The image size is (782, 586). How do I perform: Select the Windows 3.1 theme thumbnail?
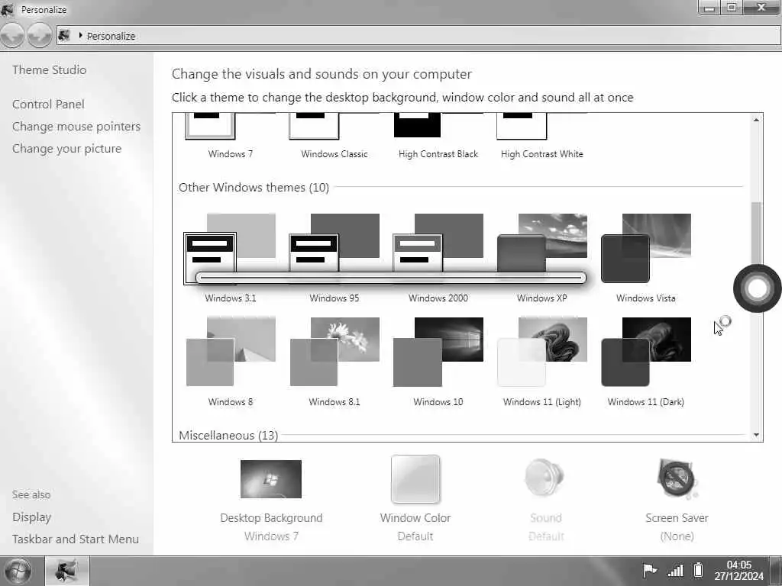pos(230,250)
